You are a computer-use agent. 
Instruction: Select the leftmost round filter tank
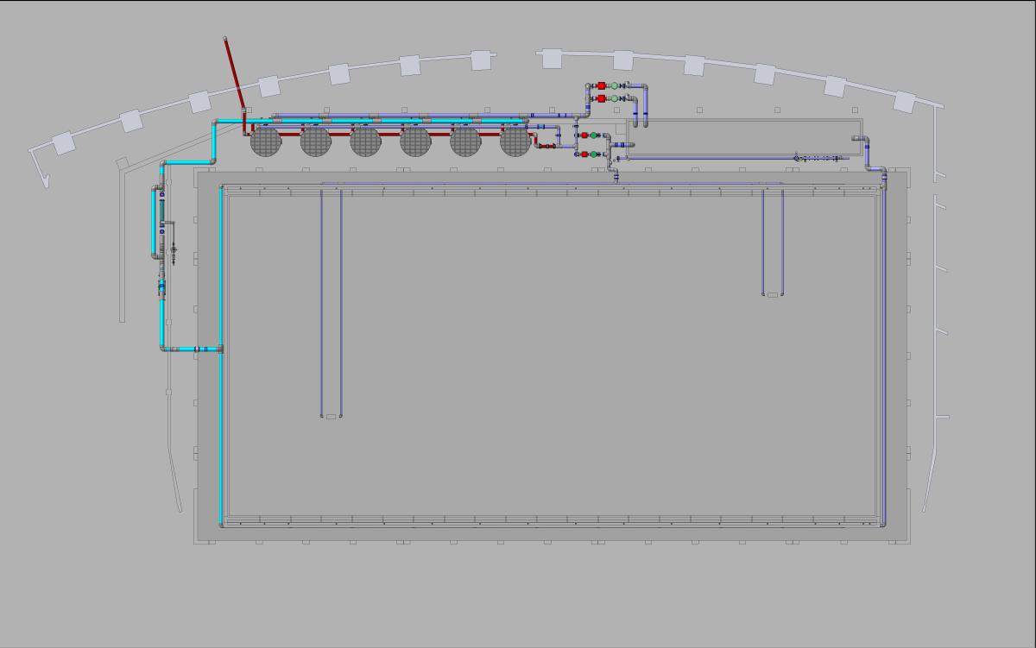click(x=266, y=142)
